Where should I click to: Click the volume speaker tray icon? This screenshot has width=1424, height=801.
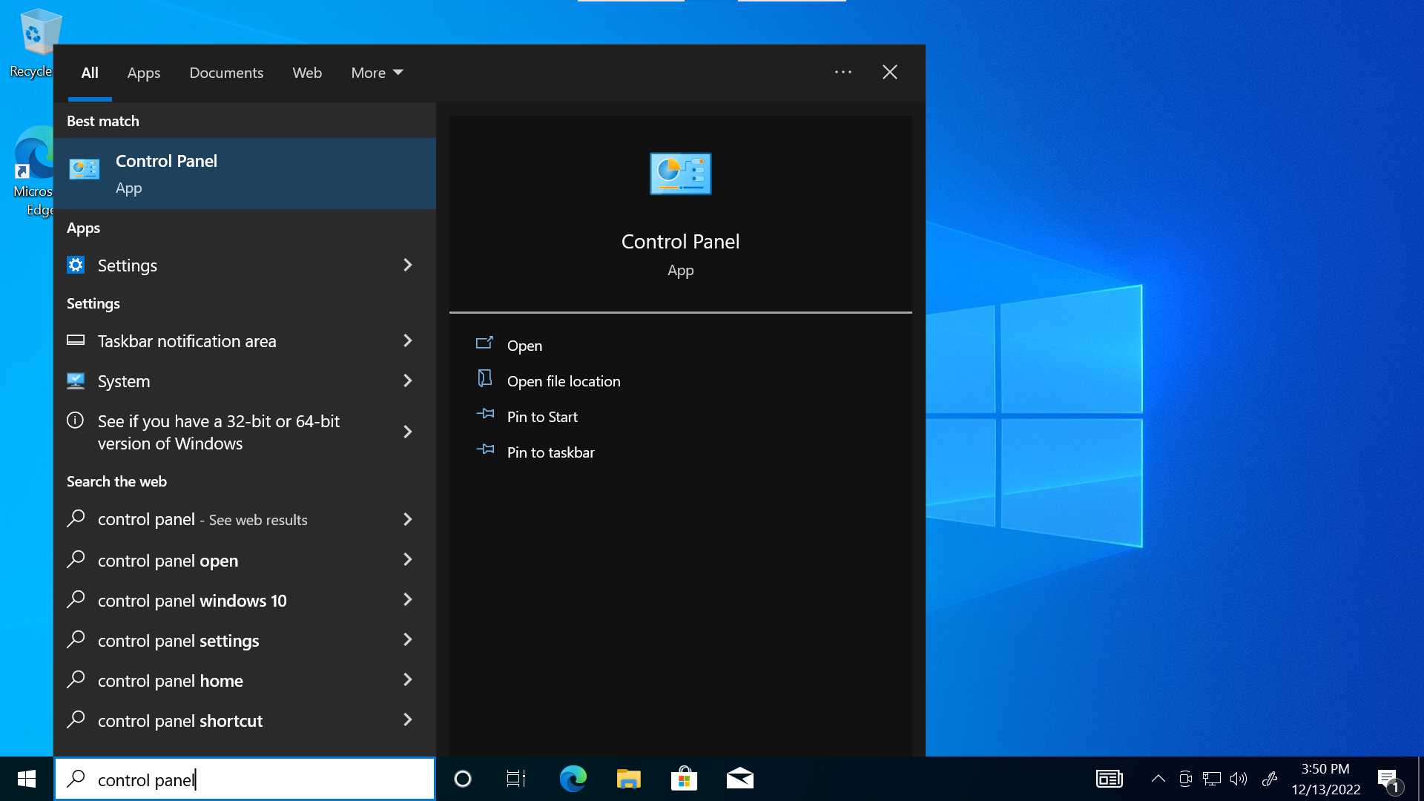pos(1239,779)
